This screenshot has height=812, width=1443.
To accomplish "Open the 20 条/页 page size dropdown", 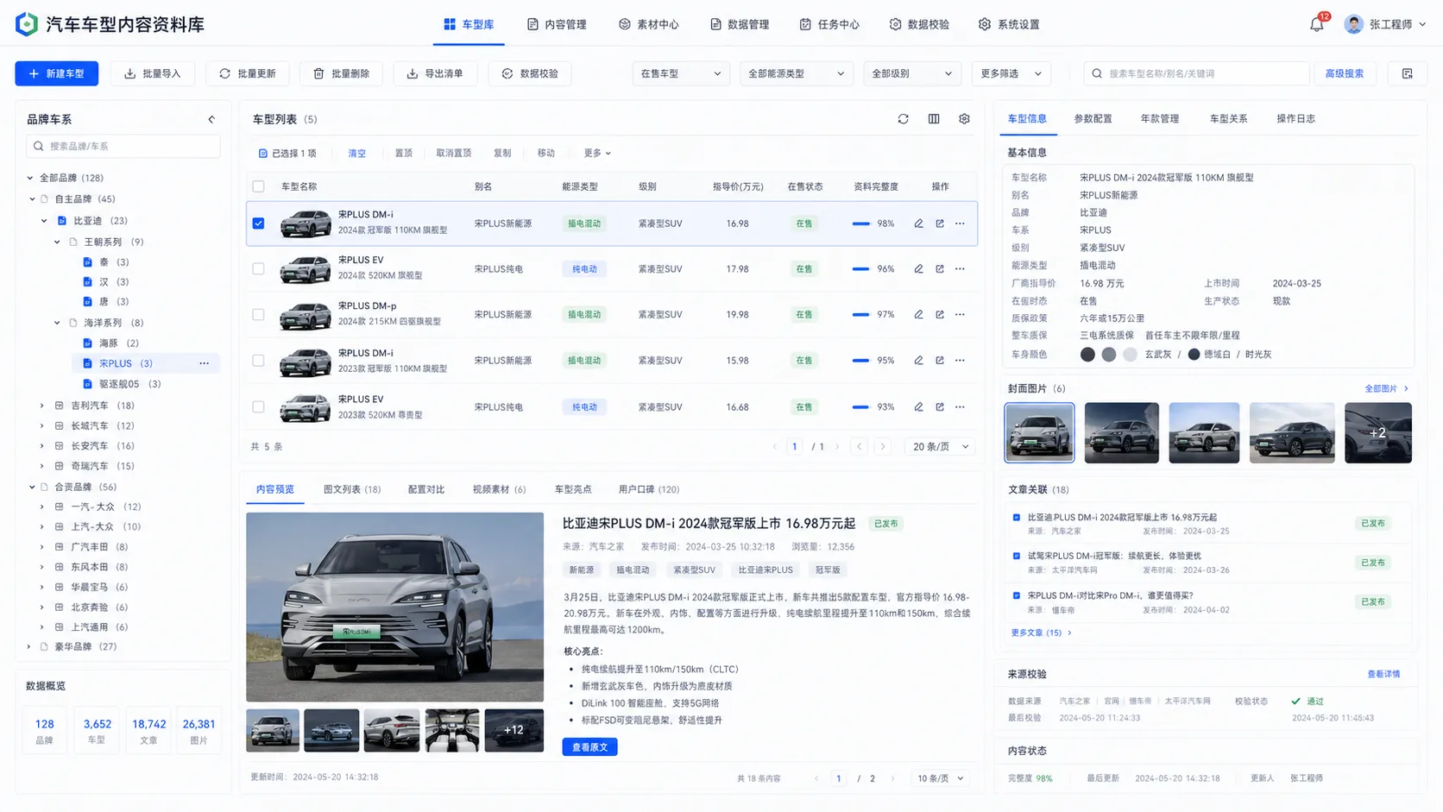I will pyautogui.click(x=940, y=447).
